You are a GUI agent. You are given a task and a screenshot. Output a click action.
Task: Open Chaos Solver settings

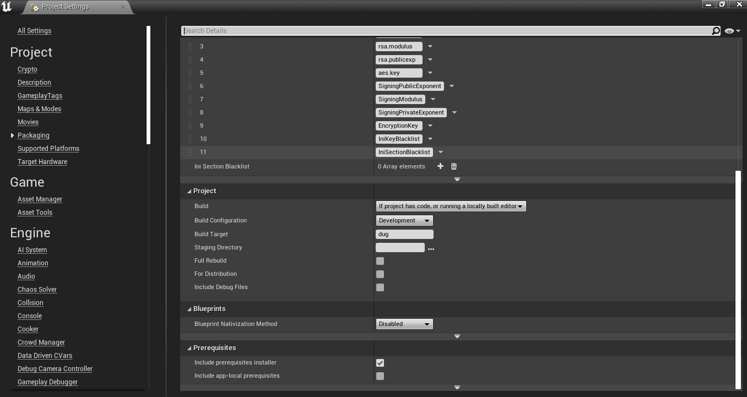point(37,290)
